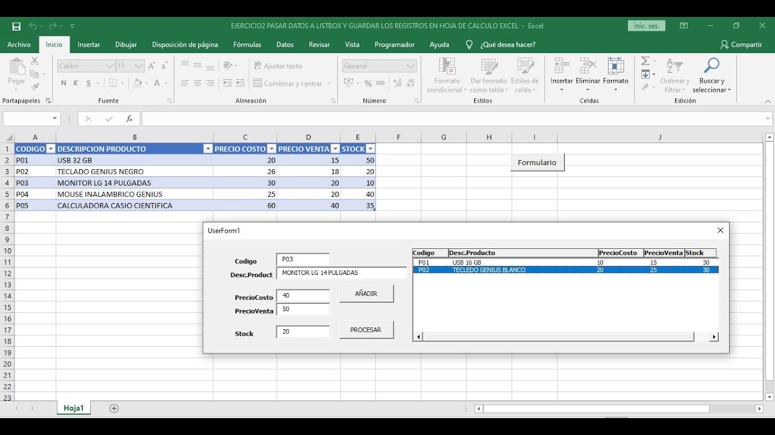Switch to the Fórmulas tab
The image size is (775, 435).
(x=247, y=45)
